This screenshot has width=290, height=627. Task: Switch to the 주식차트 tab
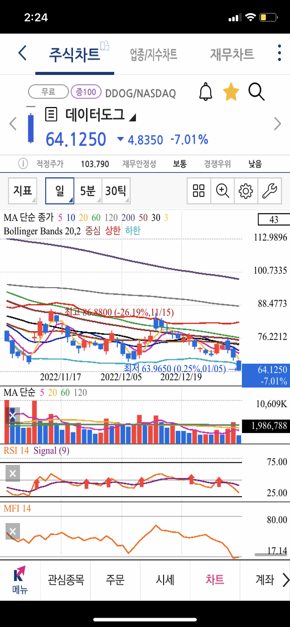[75, 54]
